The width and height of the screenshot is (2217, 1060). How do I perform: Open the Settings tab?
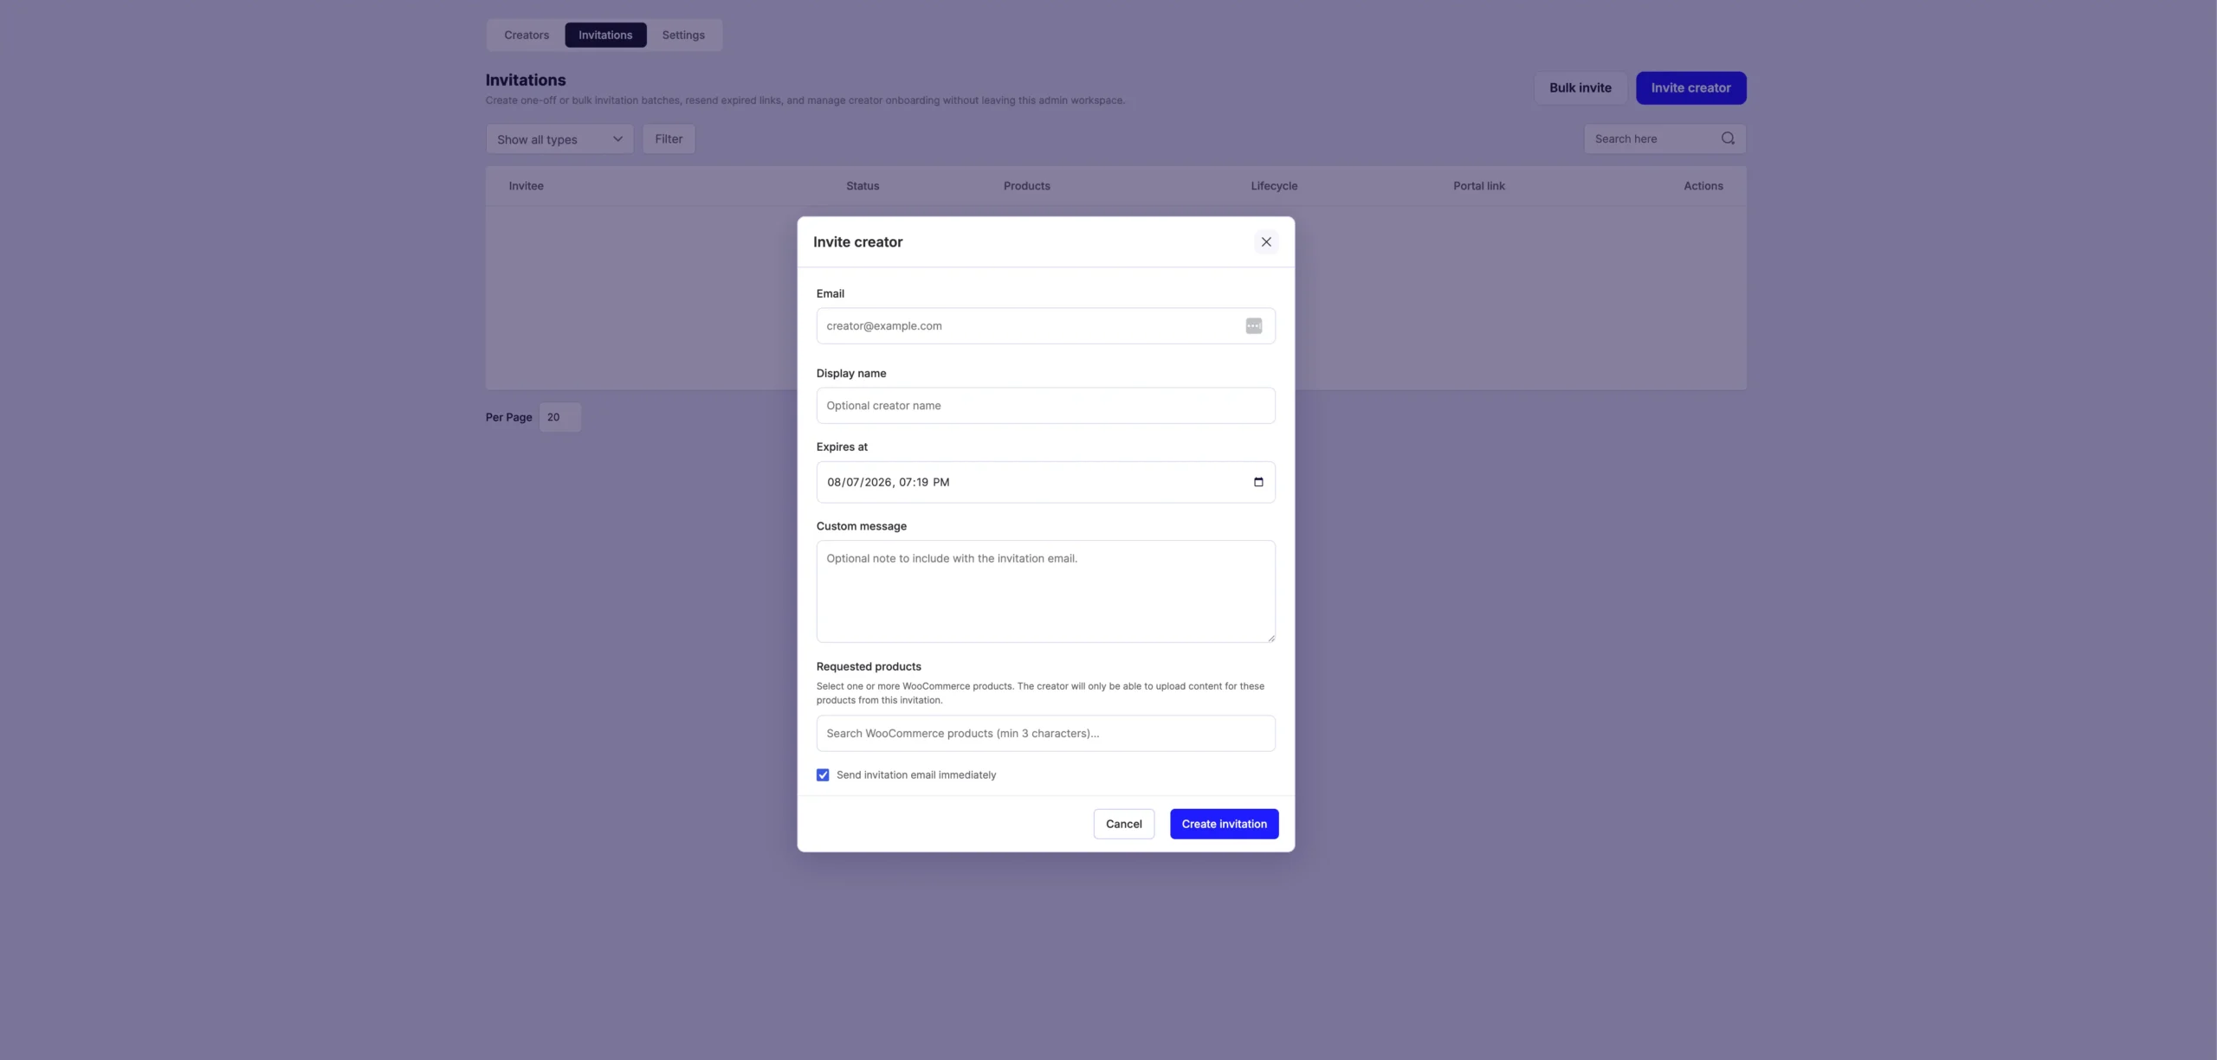pyautogui.click(x=683, y=35)
